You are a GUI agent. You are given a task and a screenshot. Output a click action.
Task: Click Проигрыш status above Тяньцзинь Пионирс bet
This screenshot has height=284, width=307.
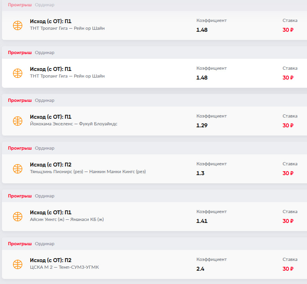pos(20,148)
